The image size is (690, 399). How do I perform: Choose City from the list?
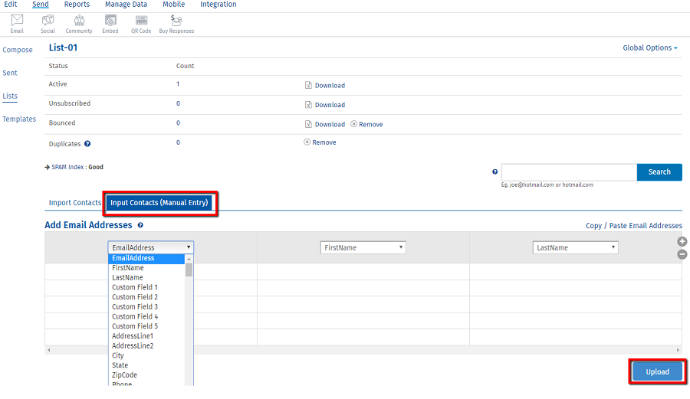tap(146, 355)
